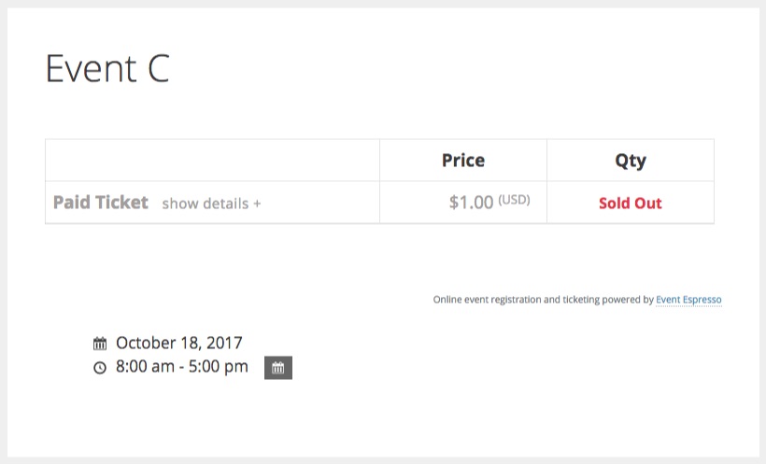The image size is (766, 464).
Task: Expand show details for Paid Ticket
Action: 211,204
